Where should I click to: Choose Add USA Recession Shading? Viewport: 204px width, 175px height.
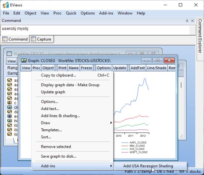pos(148,166)
